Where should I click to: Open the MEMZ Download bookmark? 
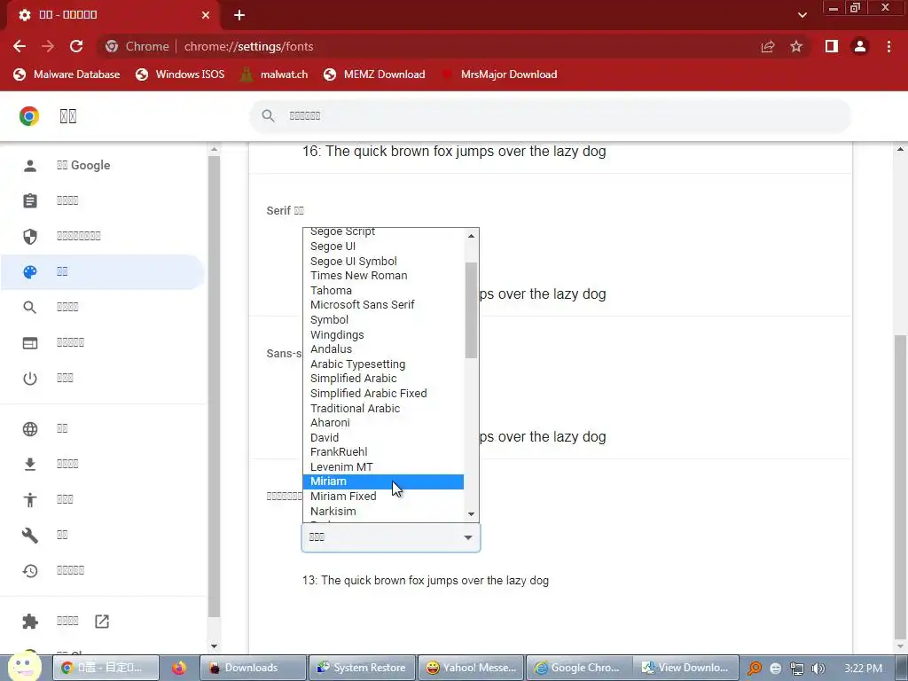pos(374,74)
